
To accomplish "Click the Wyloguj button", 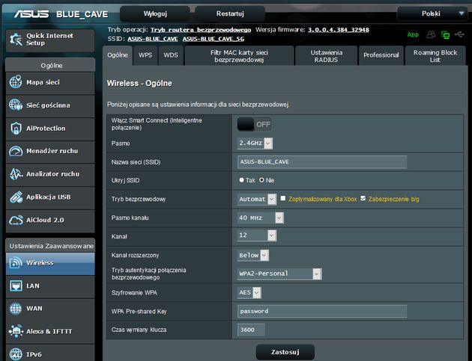I will 155,13.
